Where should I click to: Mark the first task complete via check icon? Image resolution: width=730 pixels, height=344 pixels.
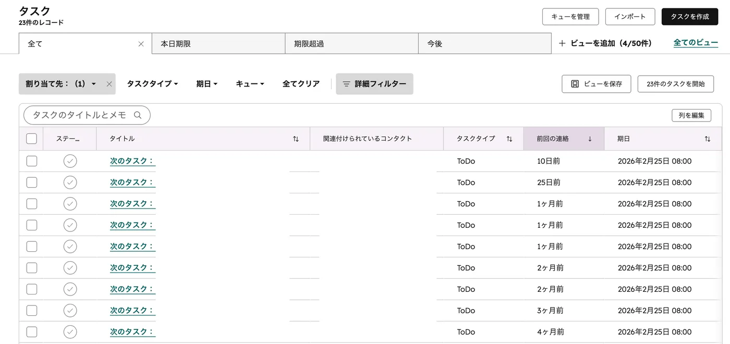pos(70,161)
